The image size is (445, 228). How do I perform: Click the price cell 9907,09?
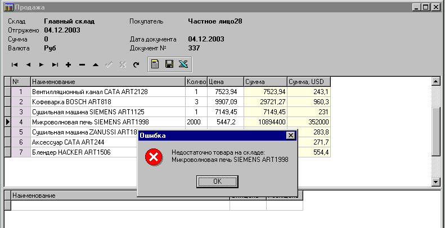tap(226, 102)
